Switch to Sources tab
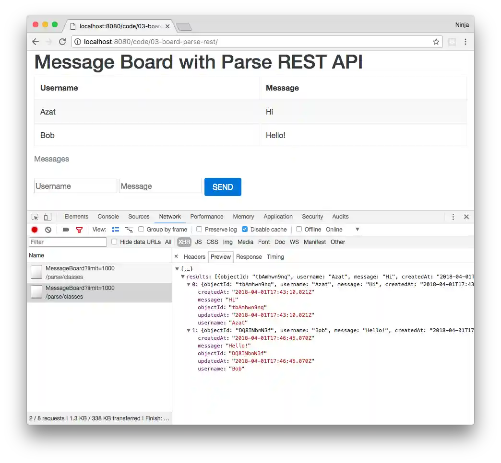The width and height of the screenshot is (501, 463). click(139, 217)
